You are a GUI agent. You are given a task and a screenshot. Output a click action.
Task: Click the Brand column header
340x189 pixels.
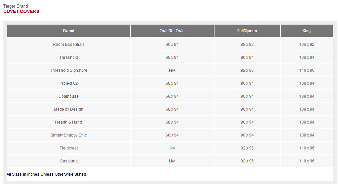[x=69, y=31]
